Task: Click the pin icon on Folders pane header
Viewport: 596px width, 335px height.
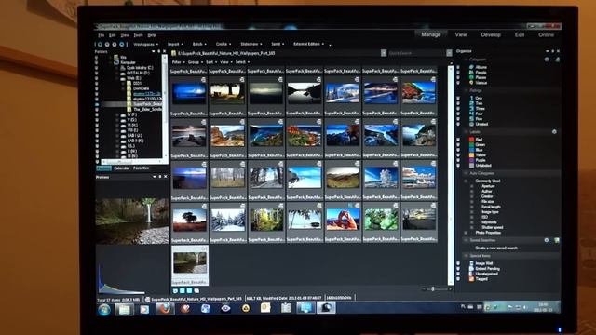Action: coord(159,52)
